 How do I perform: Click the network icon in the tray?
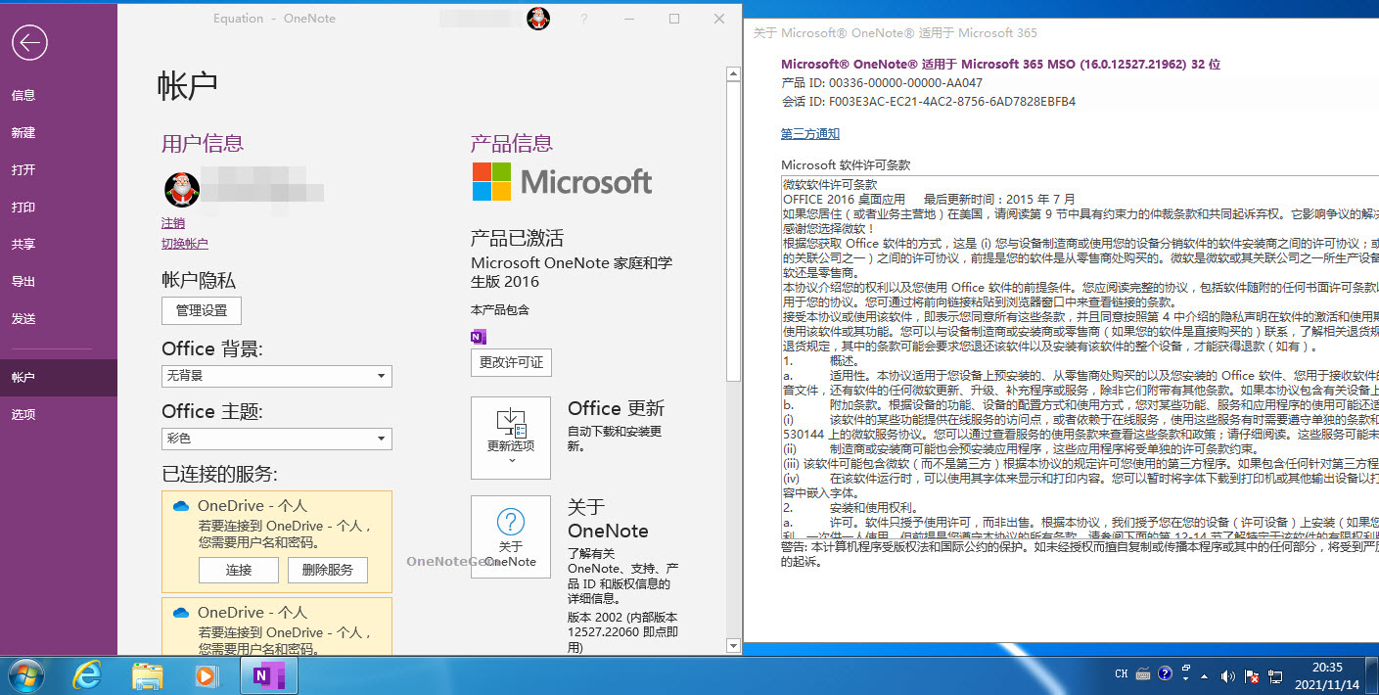1276,675
